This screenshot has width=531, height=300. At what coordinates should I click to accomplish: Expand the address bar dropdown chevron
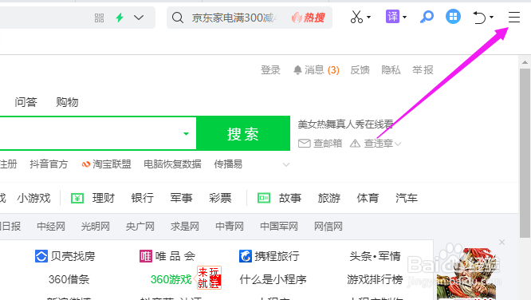point(139,18)
